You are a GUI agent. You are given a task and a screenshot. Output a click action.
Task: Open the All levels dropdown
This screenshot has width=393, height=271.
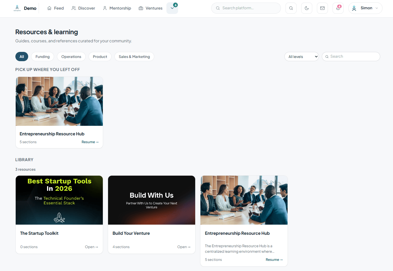(302, 57)
